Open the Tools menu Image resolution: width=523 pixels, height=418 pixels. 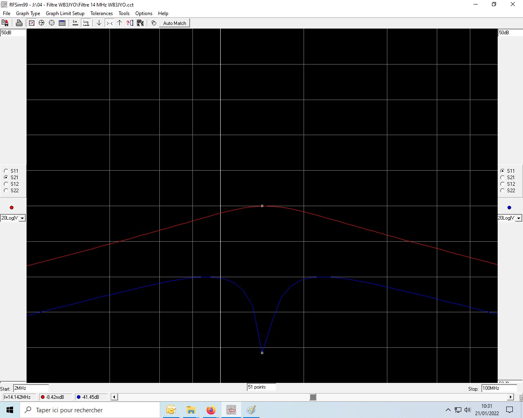(x=124, y=13)
